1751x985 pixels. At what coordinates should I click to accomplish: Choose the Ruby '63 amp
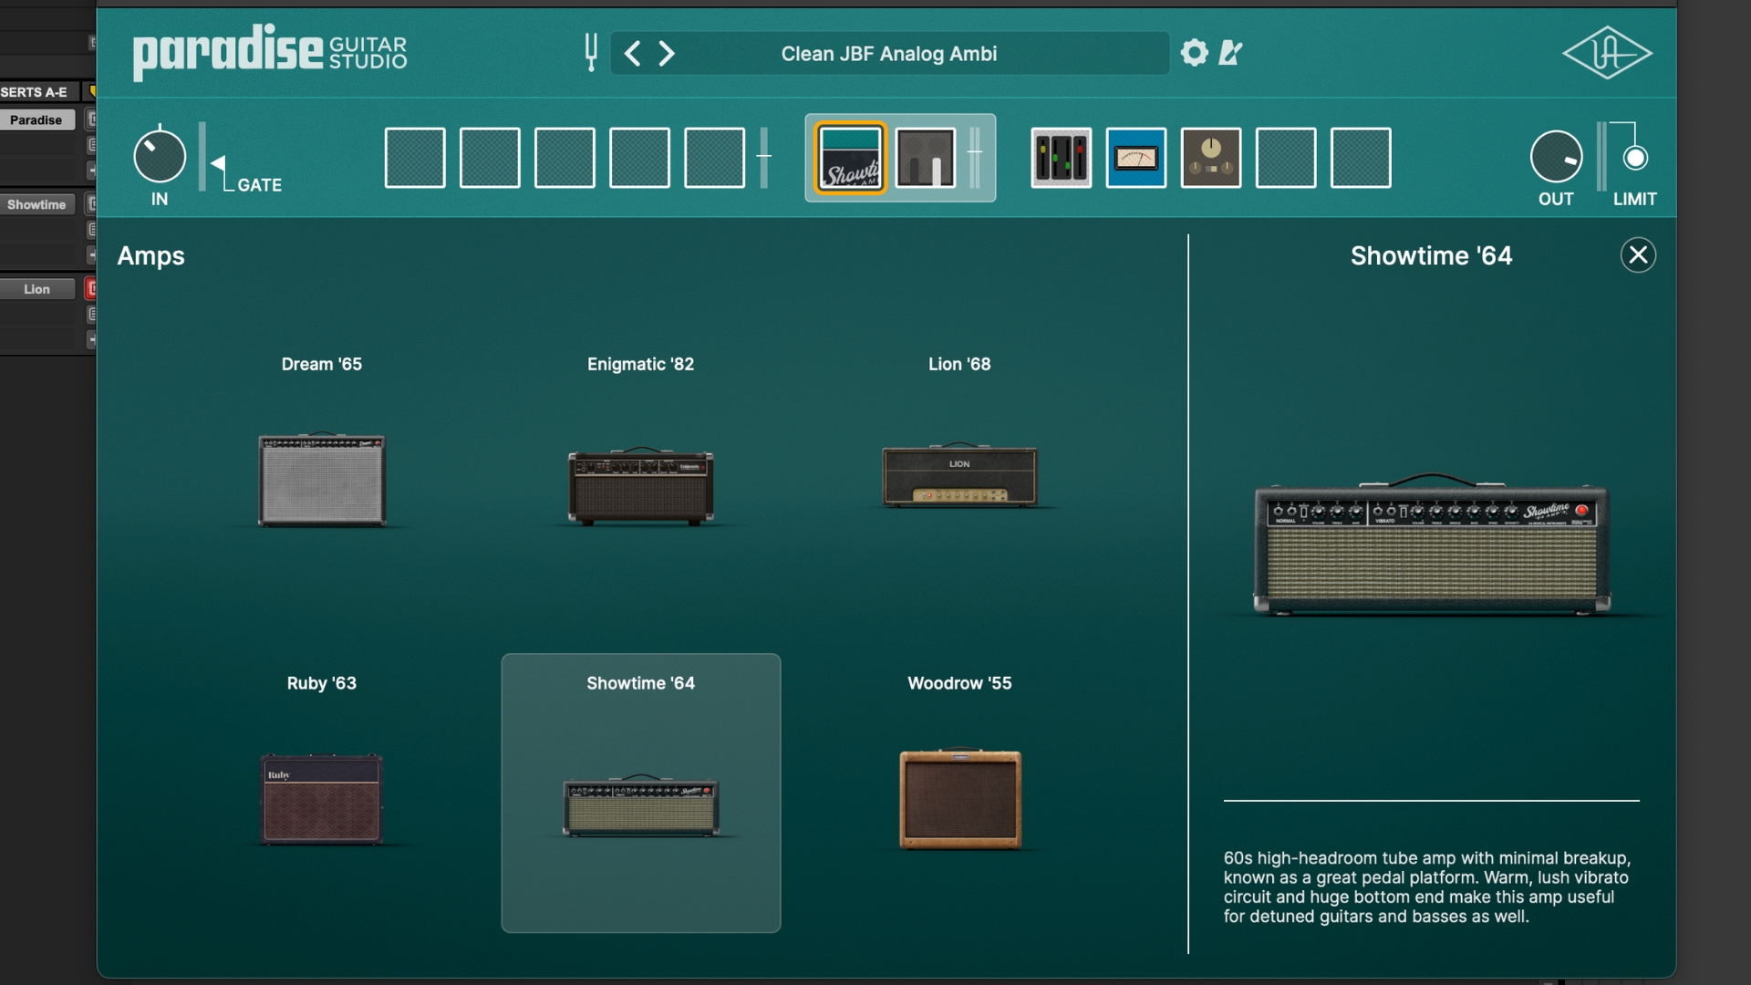pos(321,798)
